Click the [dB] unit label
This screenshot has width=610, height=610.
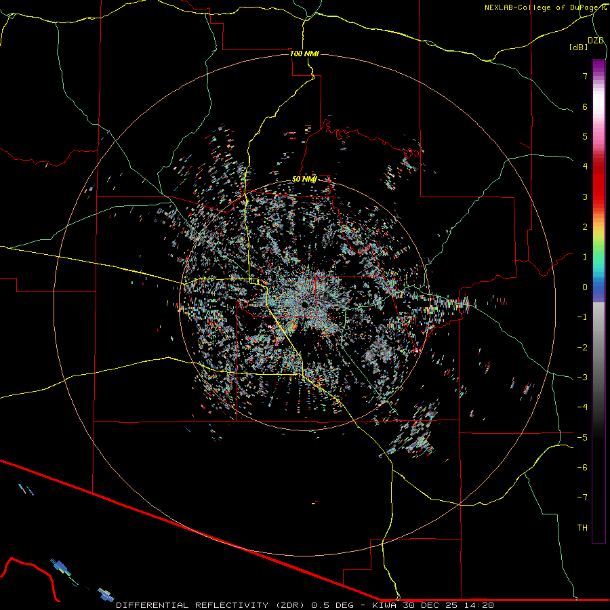pyautogui.click(x=578, y=47)
